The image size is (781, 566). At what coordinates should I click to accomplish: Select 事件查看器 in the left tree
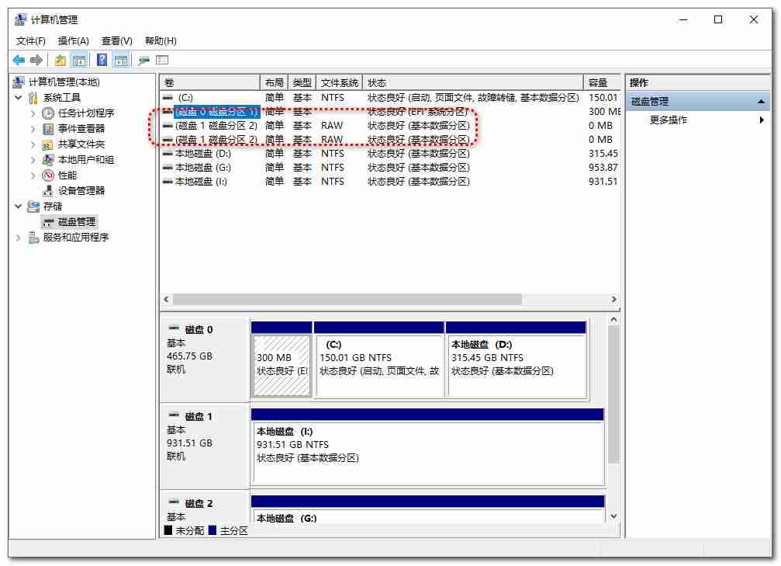tap(81, 129)
